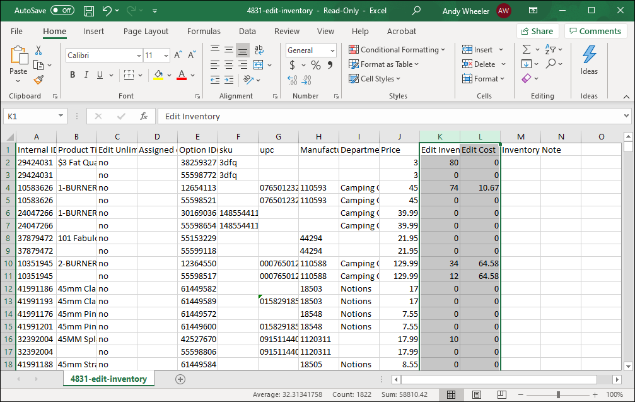Click the Save icon in title bar

[x=89, y=11]
